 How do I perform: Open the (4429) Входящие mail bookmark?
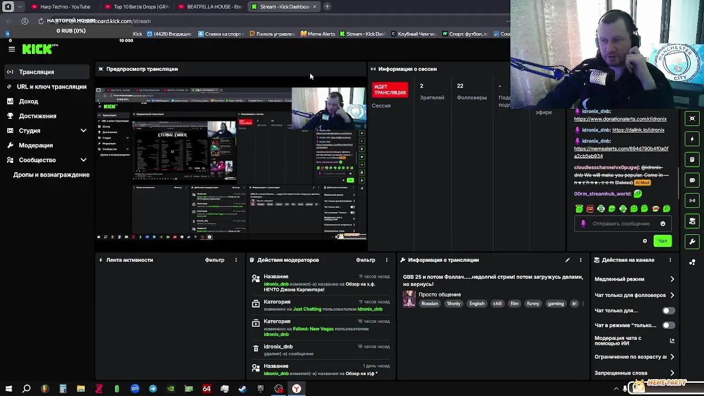coord(169,34)
